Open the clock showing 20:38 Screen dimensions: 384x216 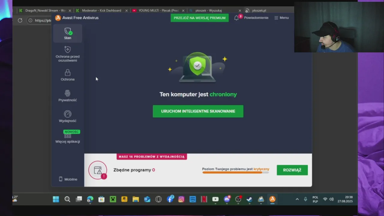point(345,199)
